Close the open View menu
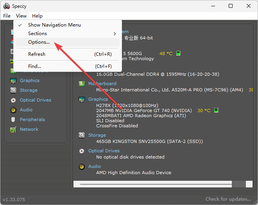Image resolution: width=258 pixels, height=205 pixels. coord(21,16)
